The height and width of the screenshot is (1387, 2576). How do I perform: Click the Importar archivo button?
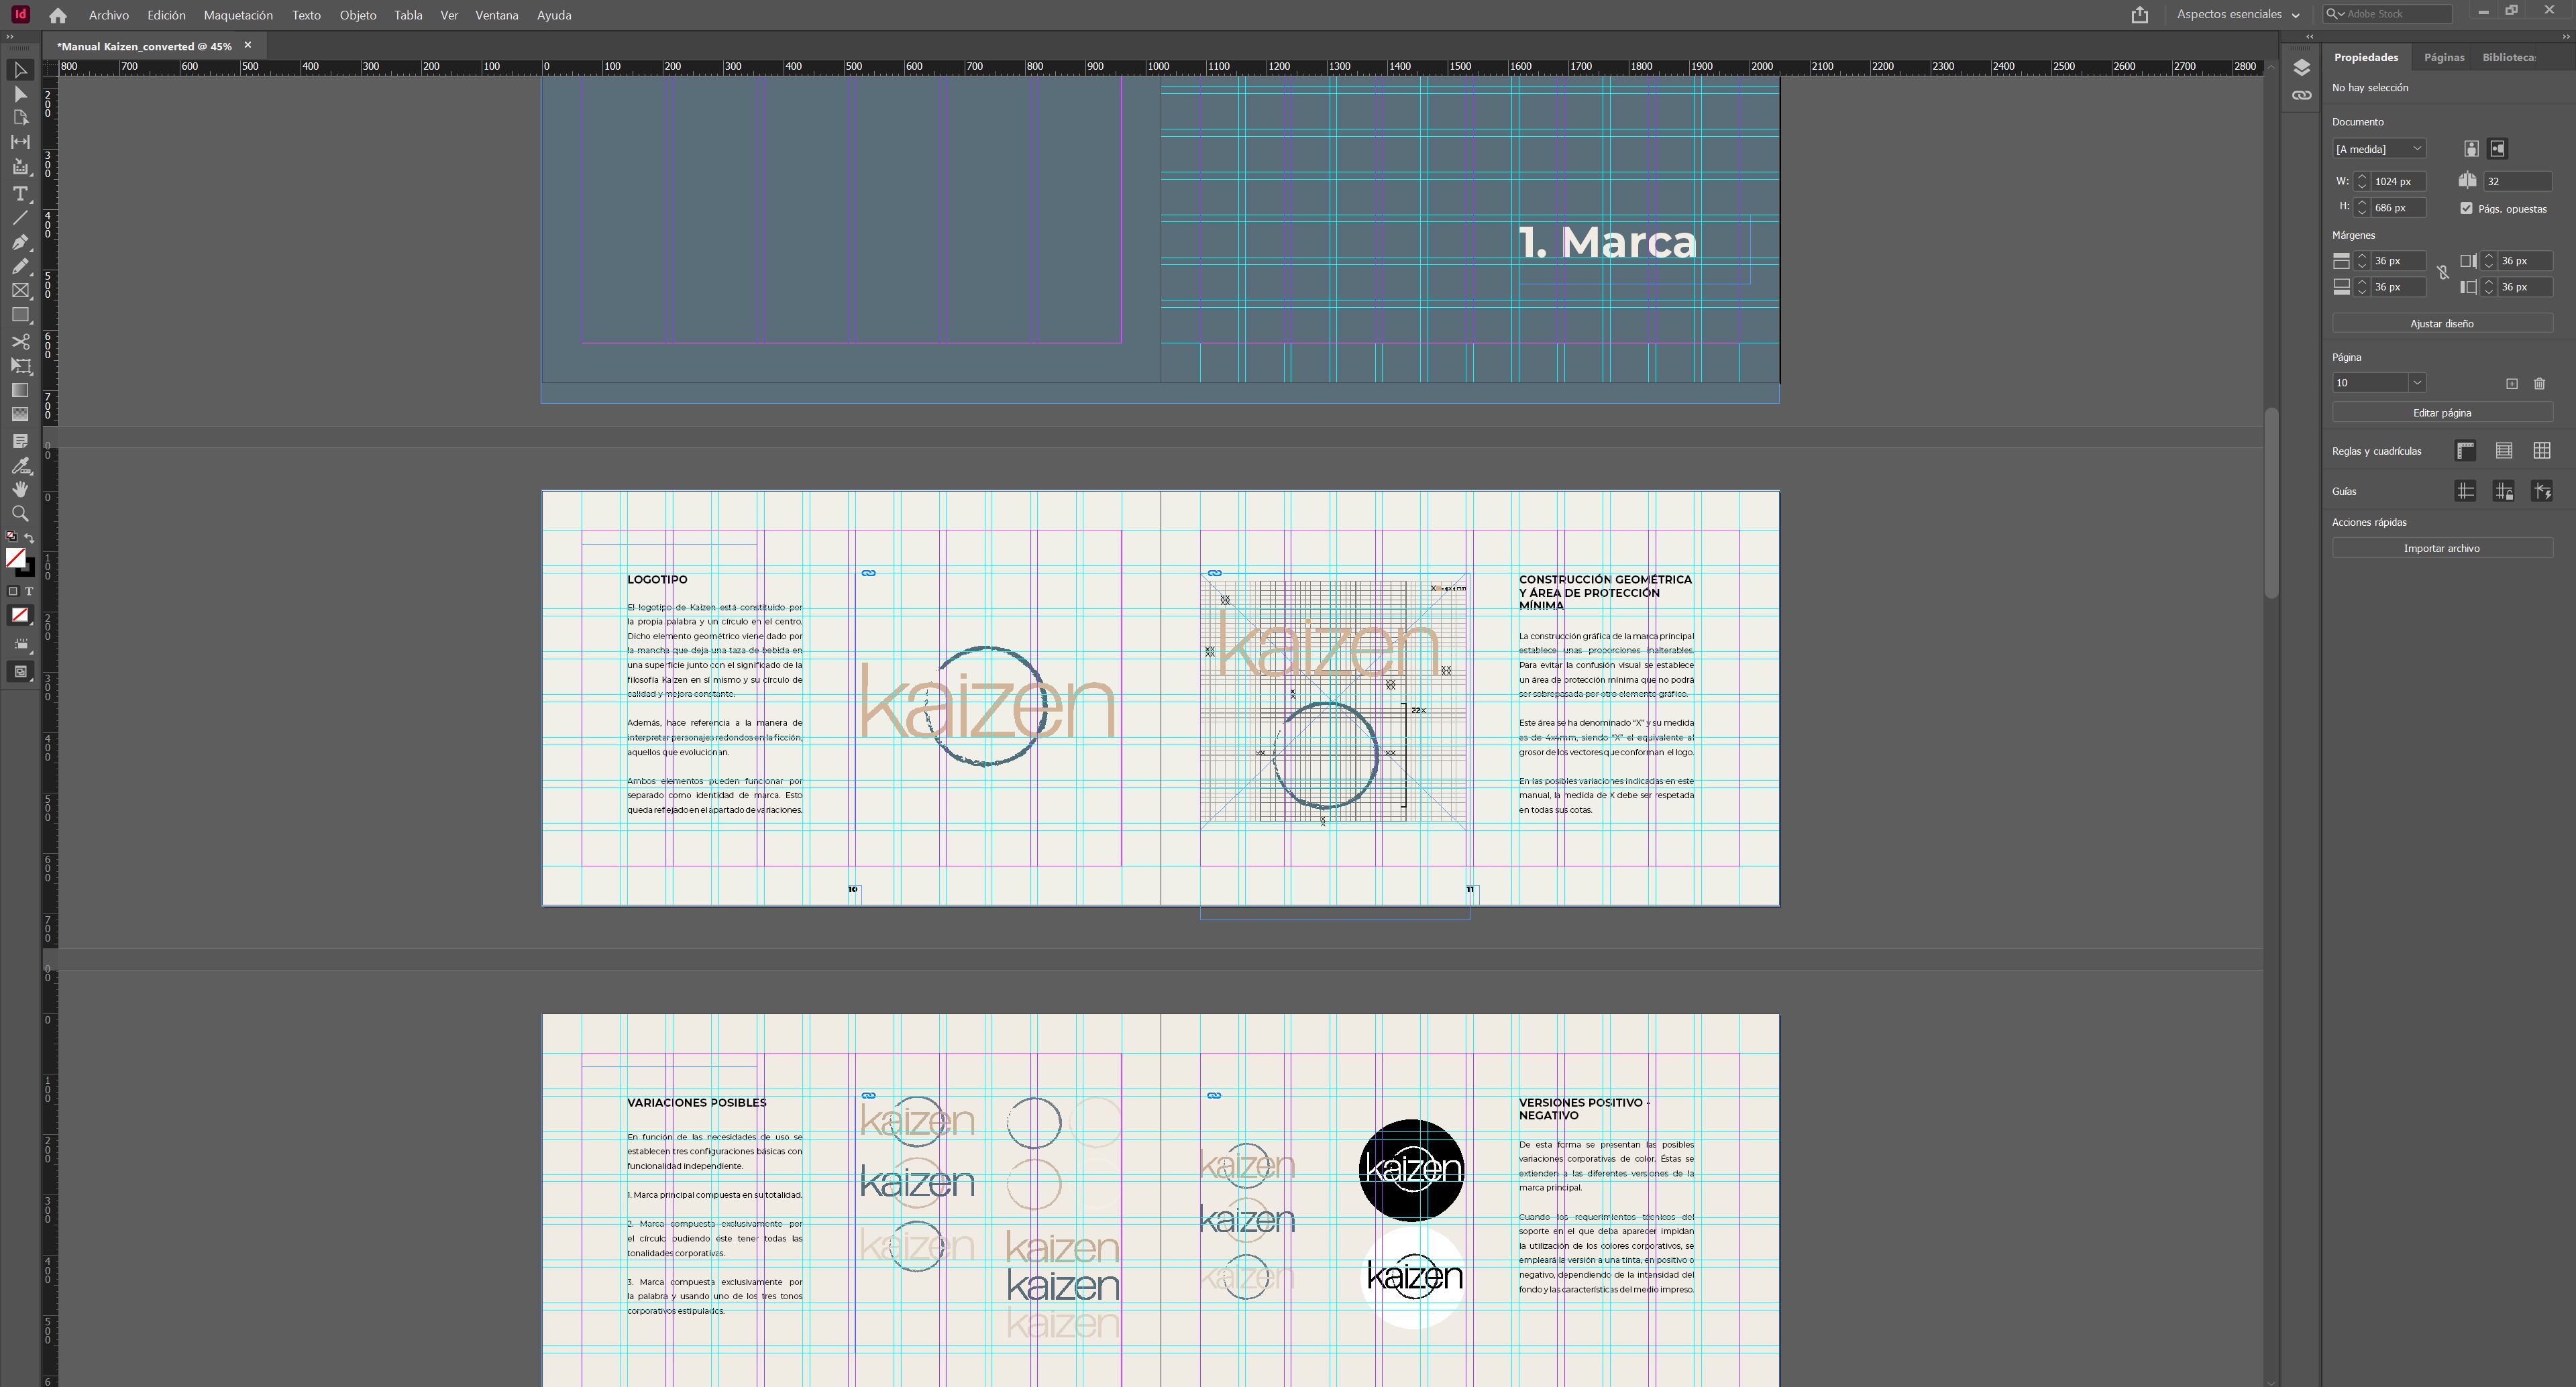pyautogui.click(x=2441, y=548)
